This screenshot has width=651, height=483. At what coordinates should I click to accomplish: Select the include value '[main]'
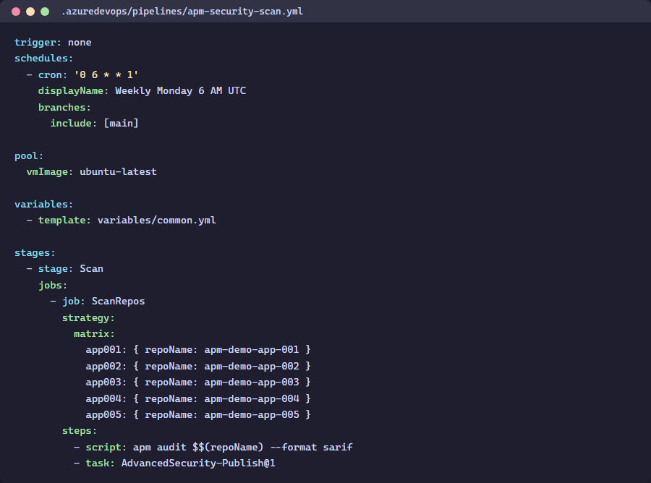tap(122, 123)
